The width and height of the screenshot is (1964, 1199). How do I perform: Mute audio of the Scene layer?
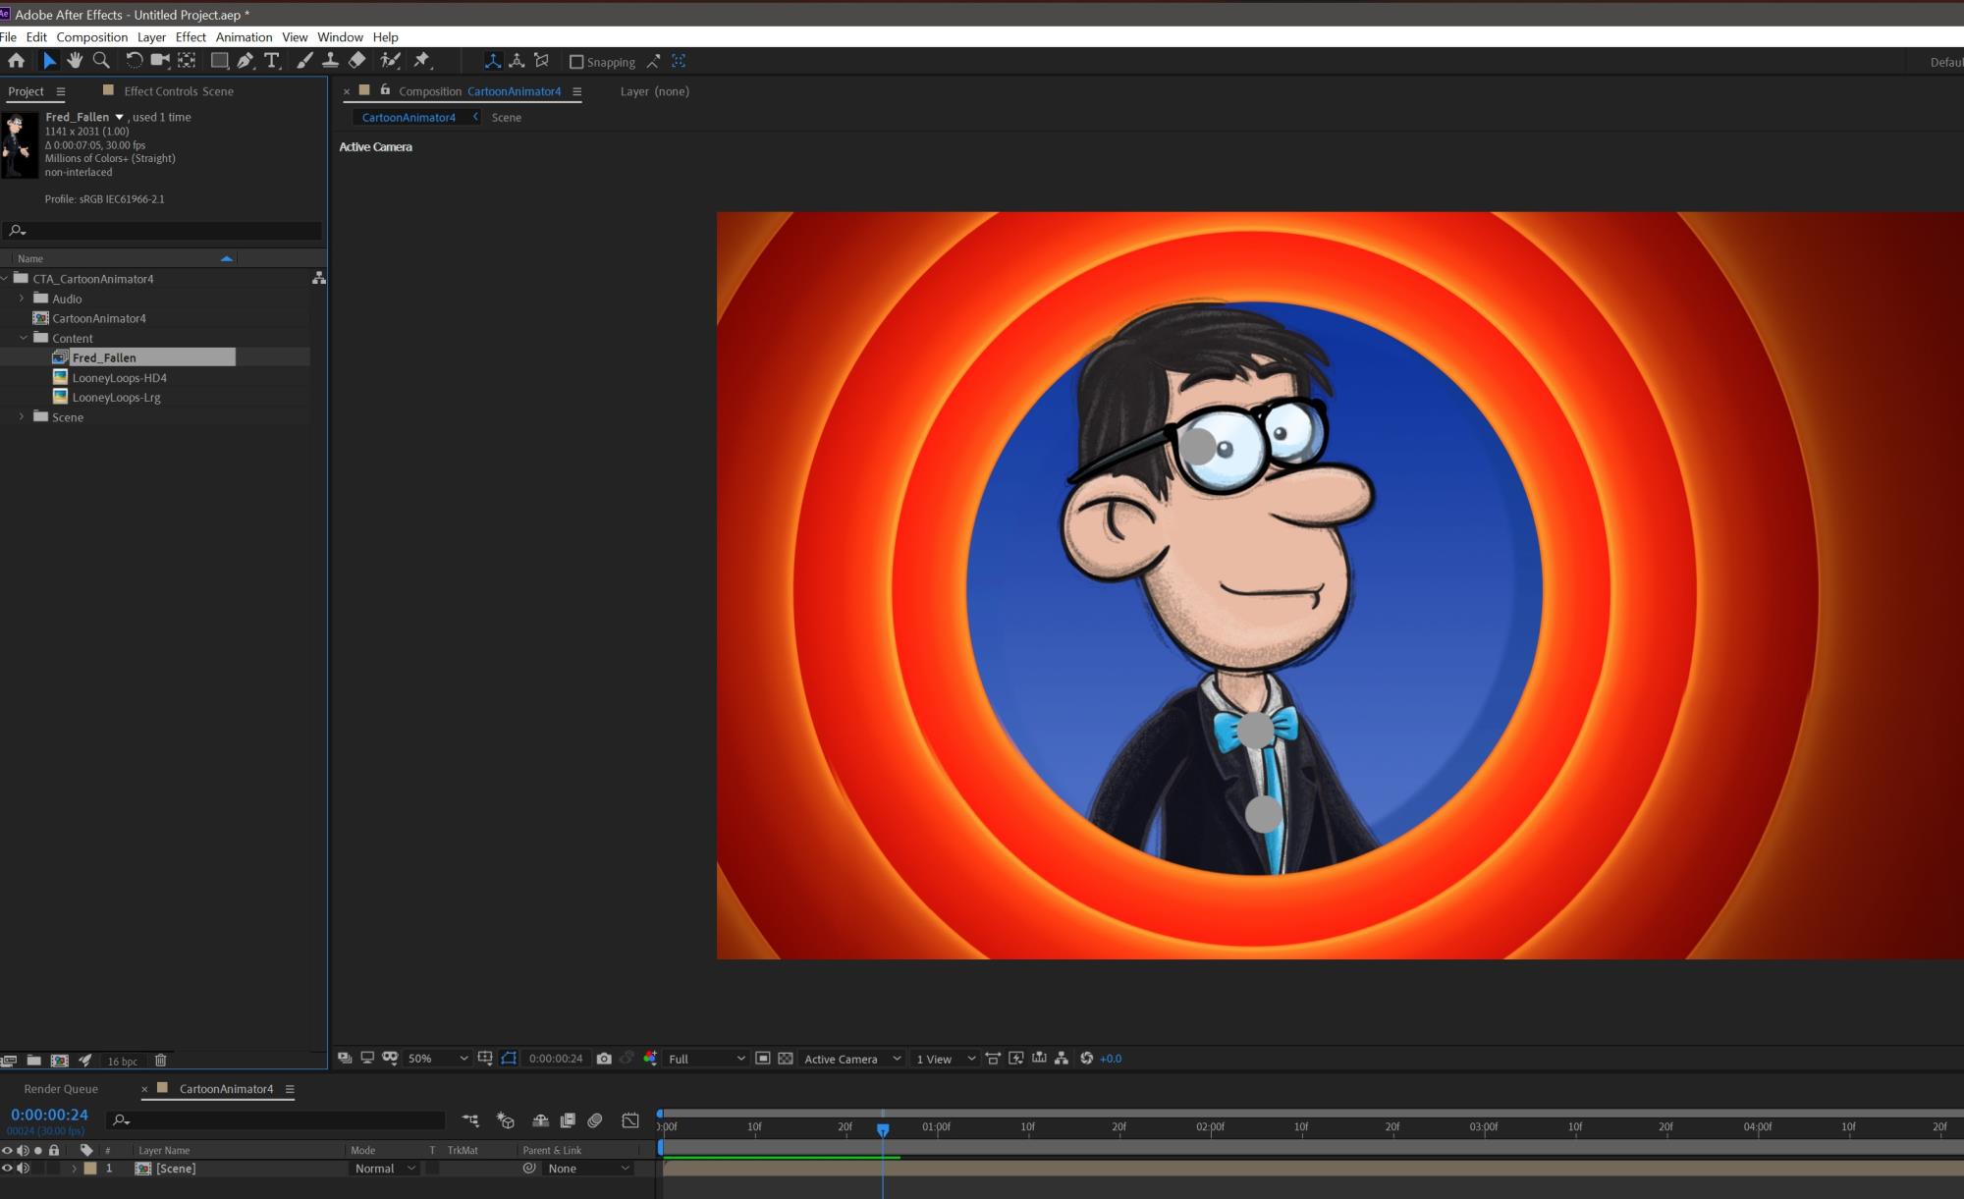(23, 1169)
